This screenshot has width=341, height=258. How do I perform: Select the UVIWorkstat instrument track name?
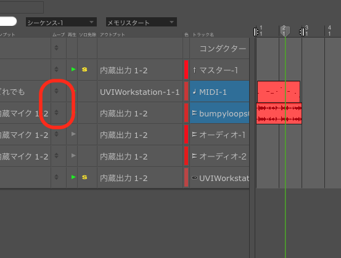[x=224, y=179]
